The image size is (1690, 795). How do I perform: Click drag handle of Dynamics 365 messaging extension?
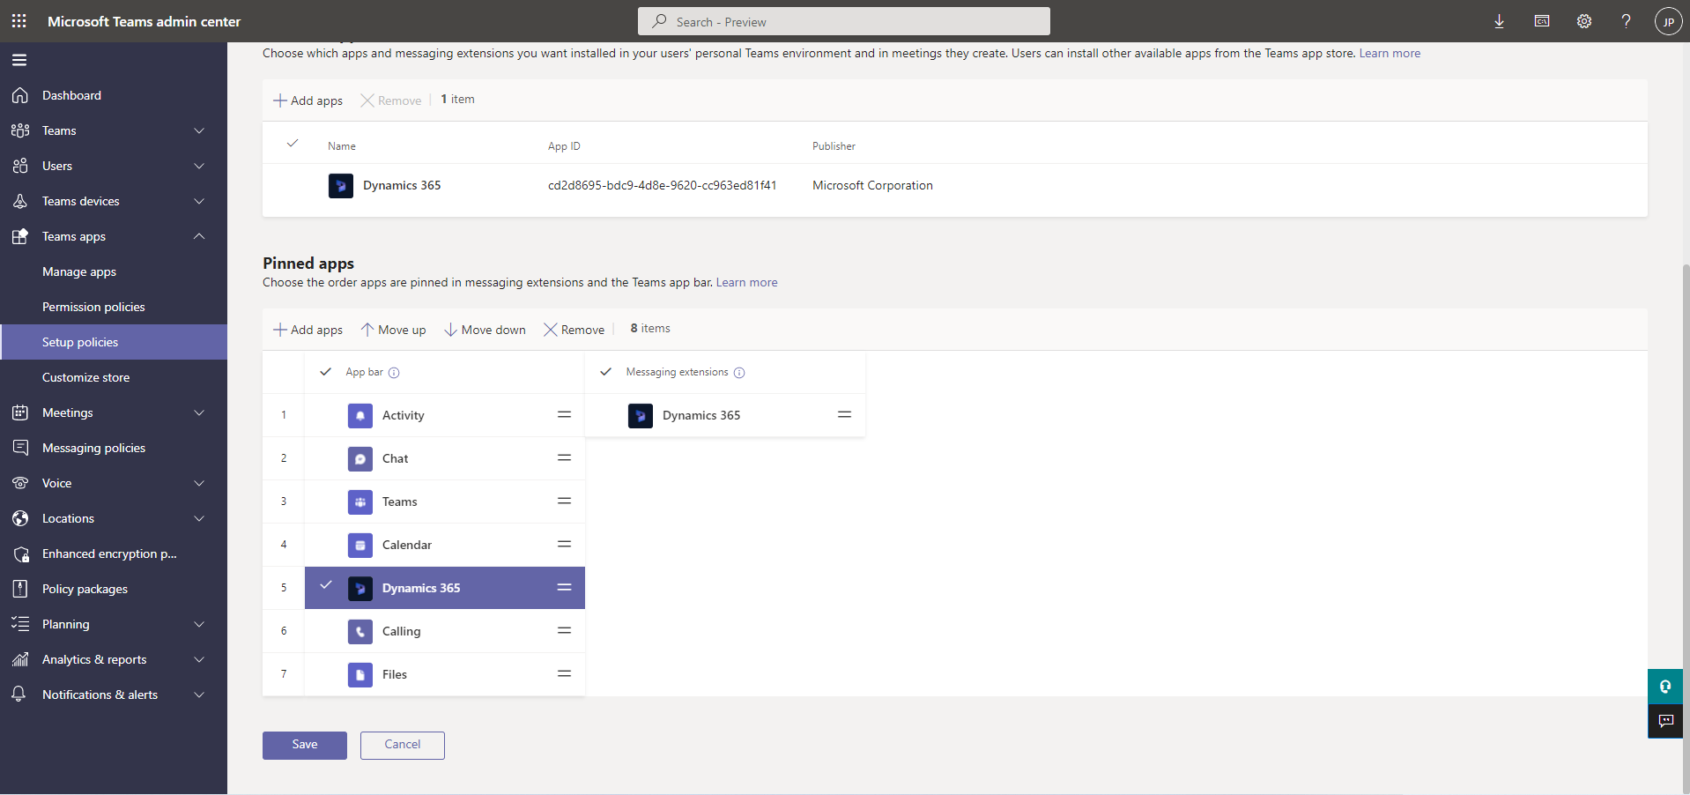[844, 414]
